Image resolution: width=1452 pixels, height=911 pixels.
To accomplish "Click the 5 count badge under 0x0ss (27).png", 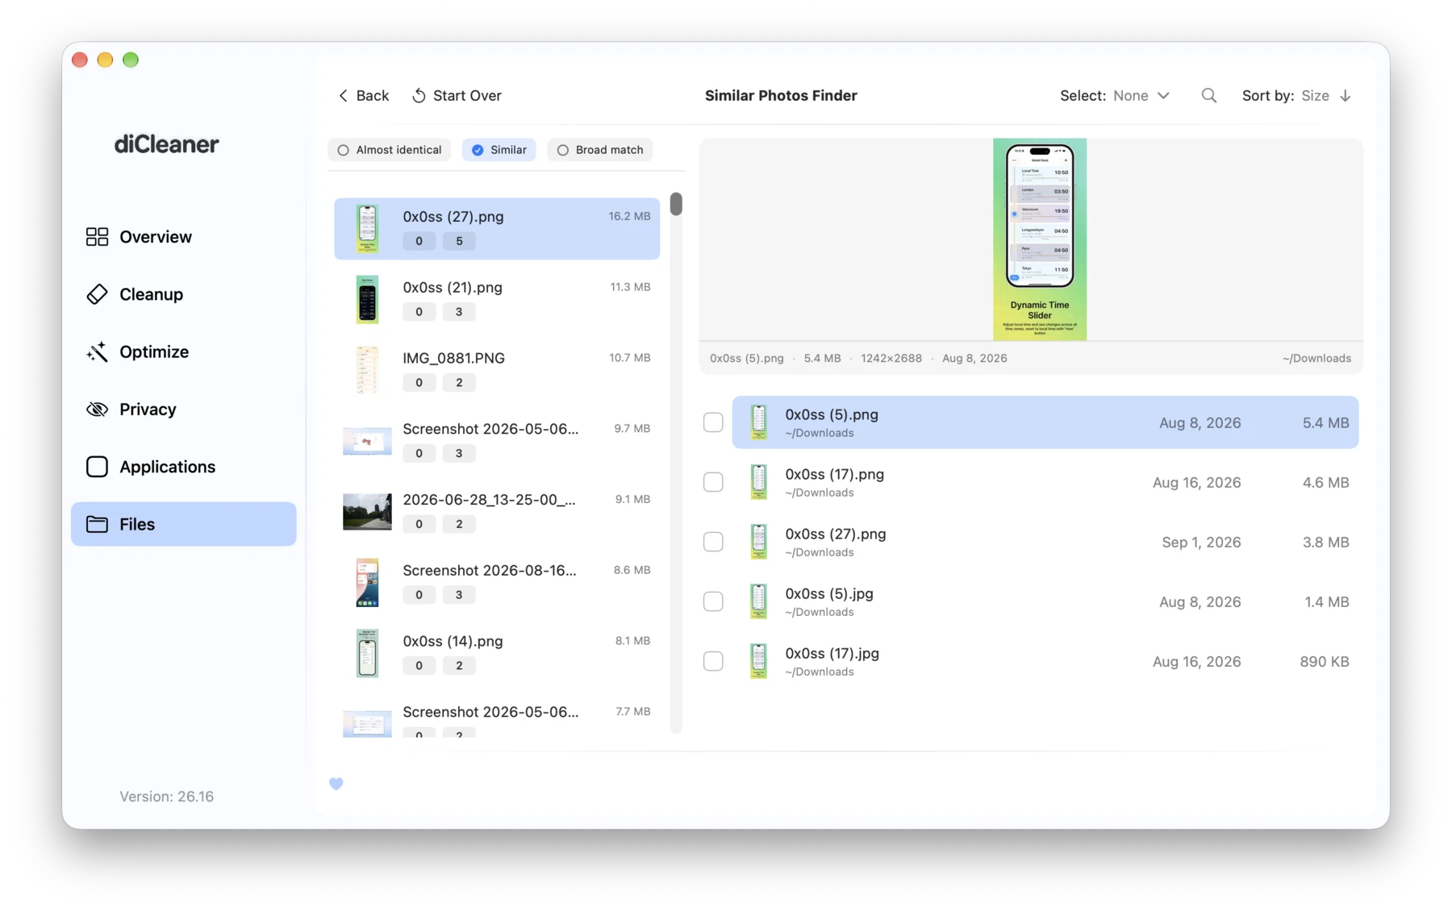I will click(459, 241).
